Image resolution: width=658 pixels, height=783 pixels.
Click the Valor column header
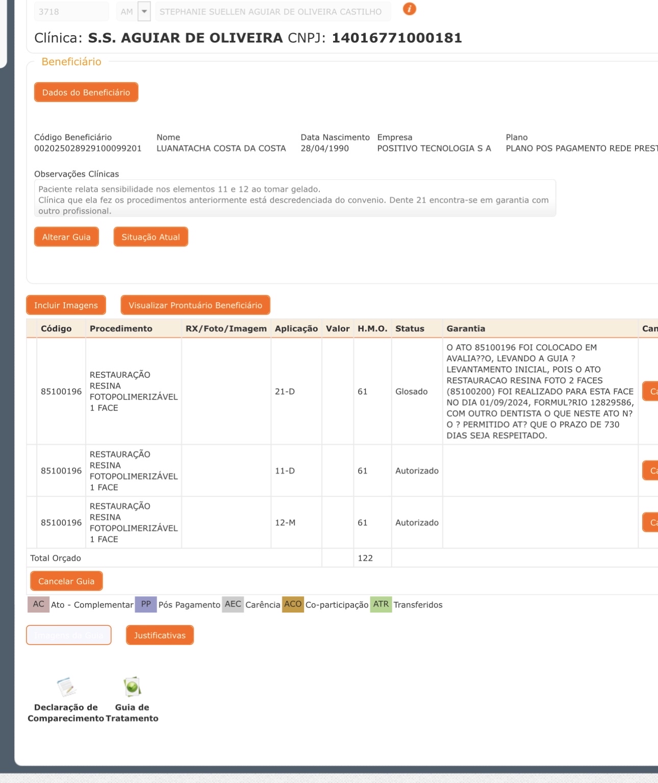click(x=338, y=329)
